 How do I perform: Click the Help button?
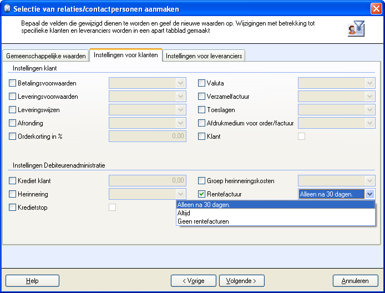pos(32,281)
